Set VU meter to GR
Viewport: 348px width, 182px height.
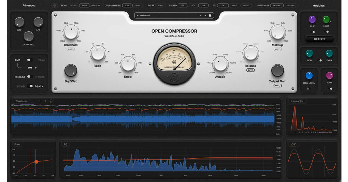[223, 5]
